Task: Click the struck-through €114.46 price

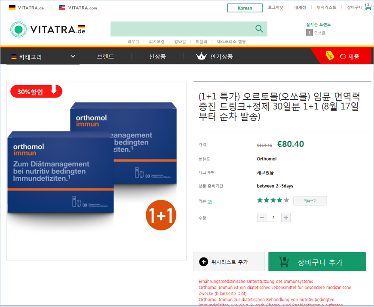Action: [264, 145]
